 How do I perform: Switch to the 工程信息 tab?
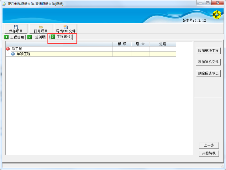tap(17, 37)
